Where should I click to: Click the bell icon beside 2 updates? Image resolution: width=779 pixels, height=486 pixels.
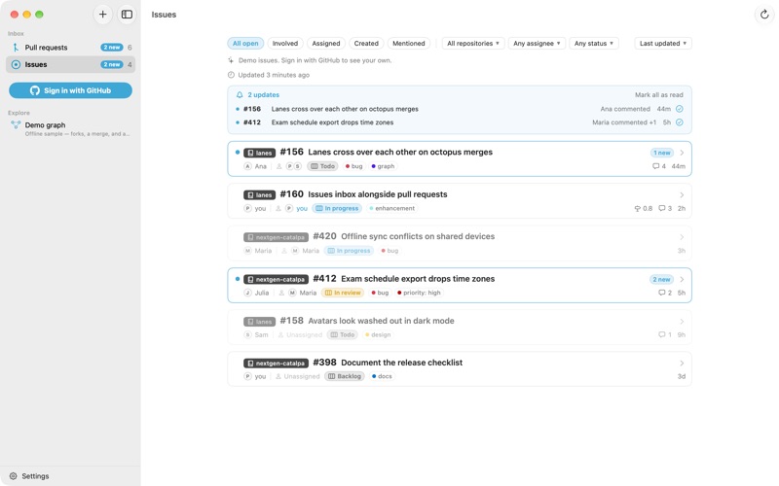coord(240,94)
